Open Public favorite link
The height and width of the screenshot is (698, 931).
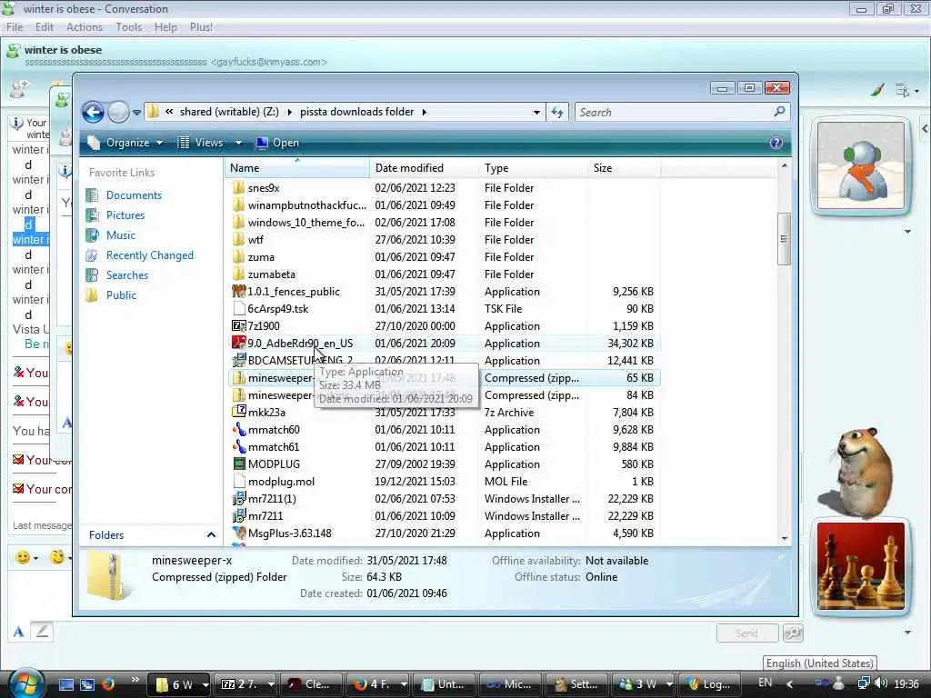(x=121, y=295)
